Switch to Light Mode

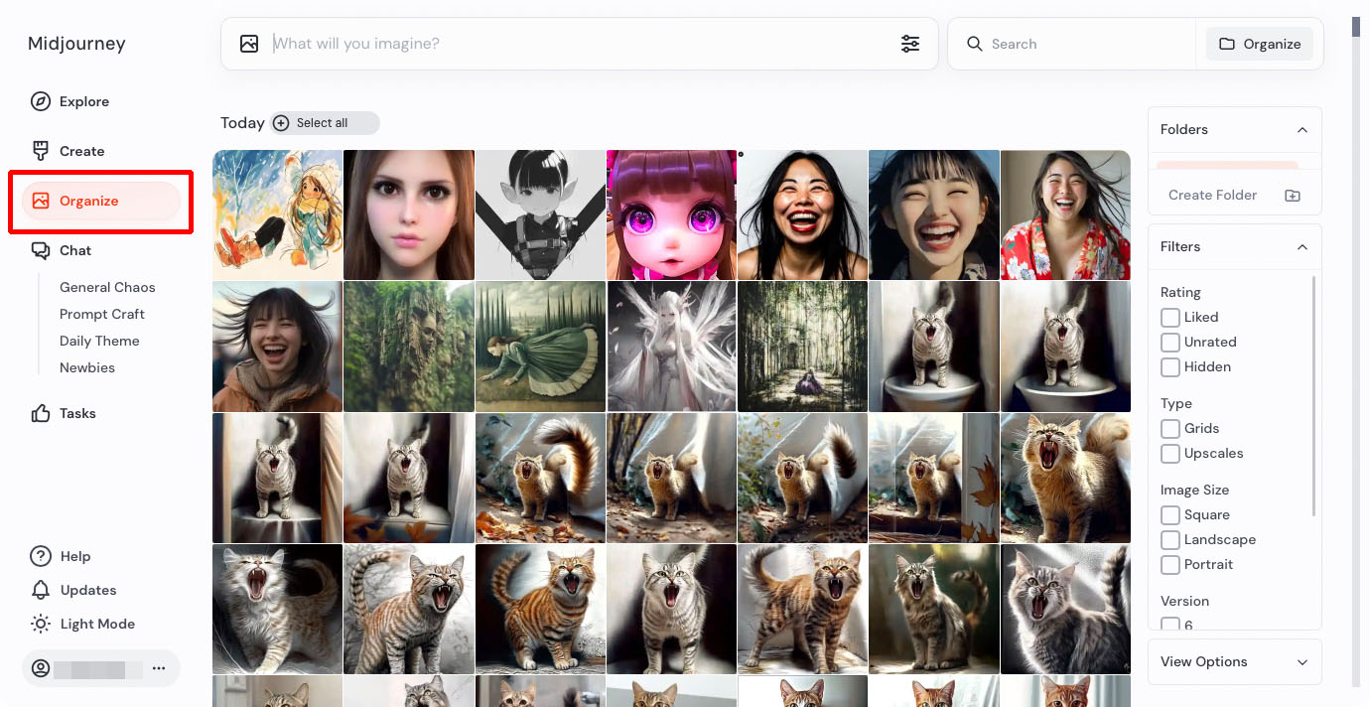click(97, 624)
